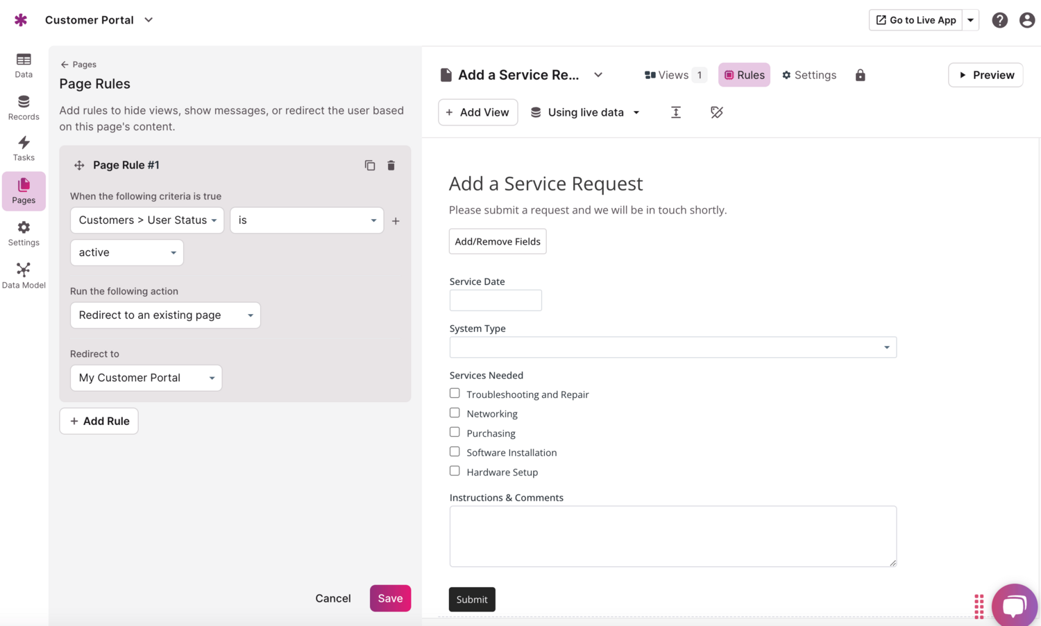
Task: Check the Troubleshooting and Repair checkbox
Action: (455, 393)
